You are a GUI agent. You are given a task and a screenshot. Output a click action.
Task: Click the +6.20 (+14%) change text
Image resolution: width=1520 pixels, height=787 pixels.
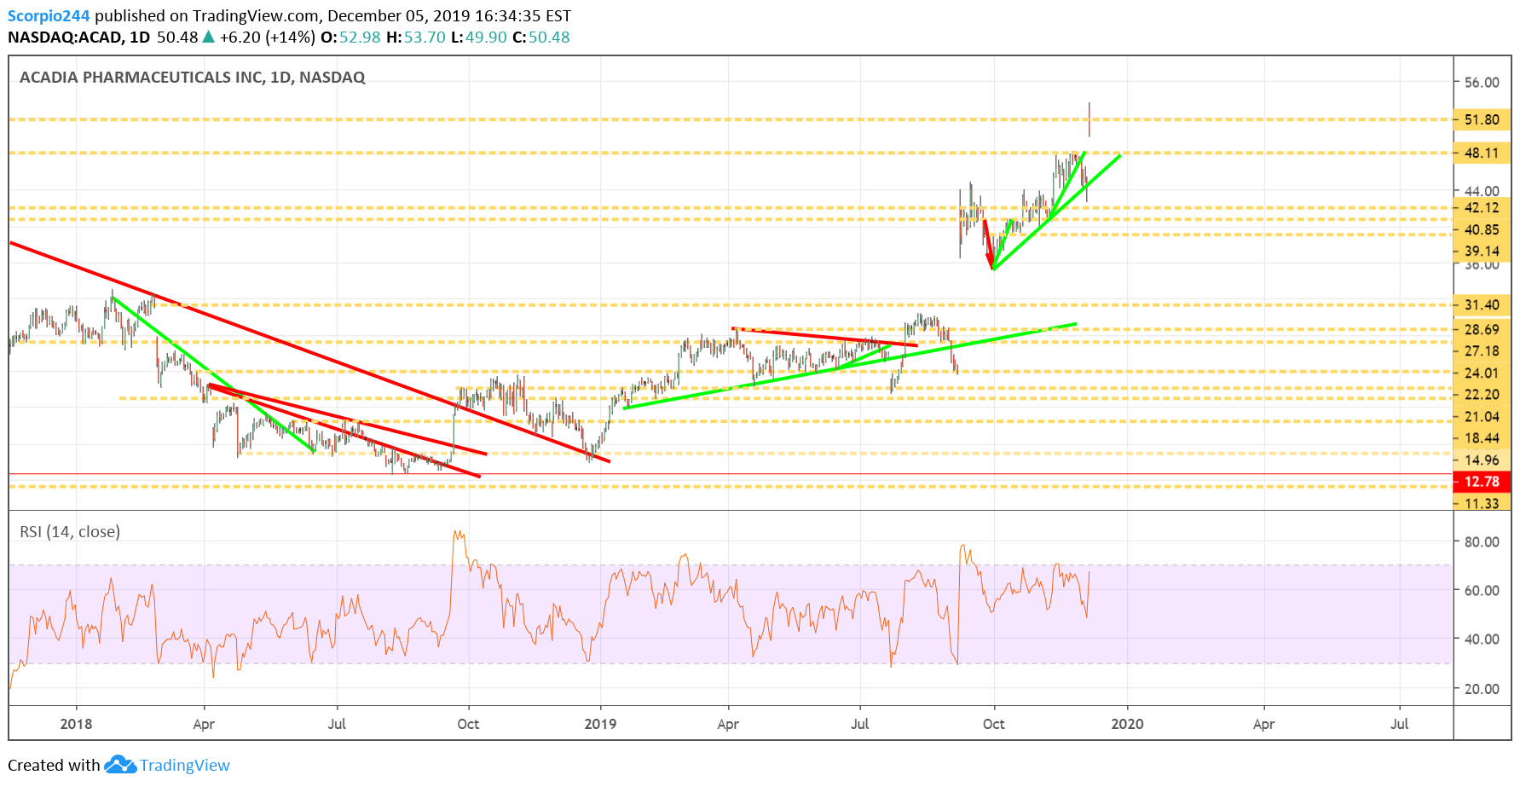point(267,38)
